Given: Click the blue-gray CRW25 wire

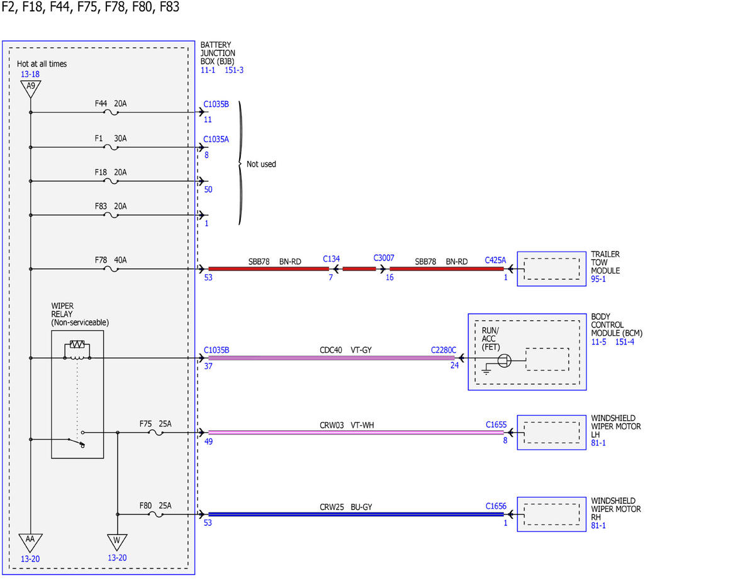Looking at the screenshot, I should 355,514.
